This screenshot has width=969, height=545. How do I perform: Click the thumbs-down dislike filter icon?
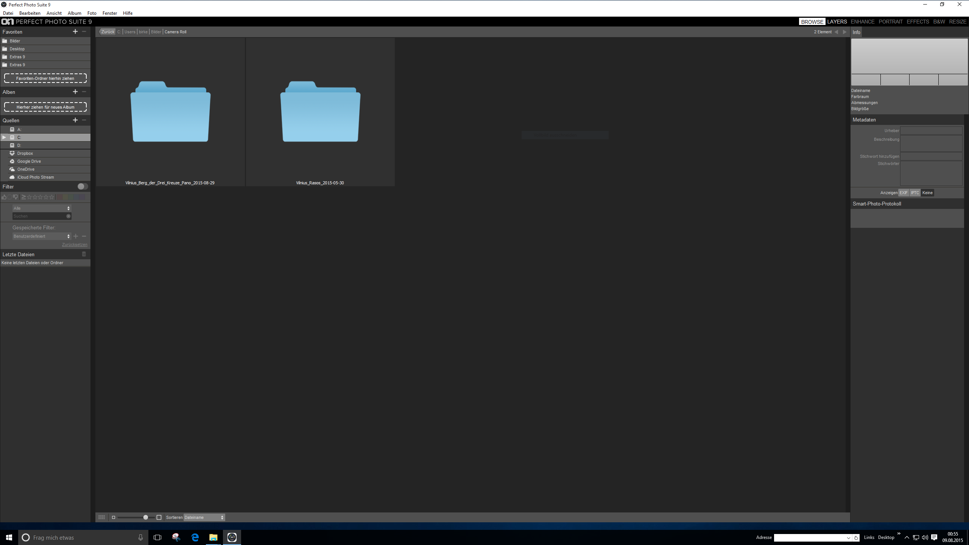[x=16, y=197]
